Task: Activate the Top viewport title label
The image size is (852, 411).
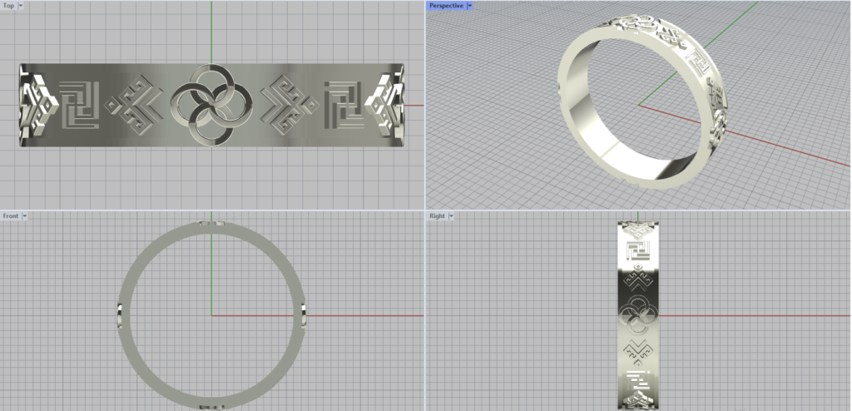Action: (x=8, y=5)
